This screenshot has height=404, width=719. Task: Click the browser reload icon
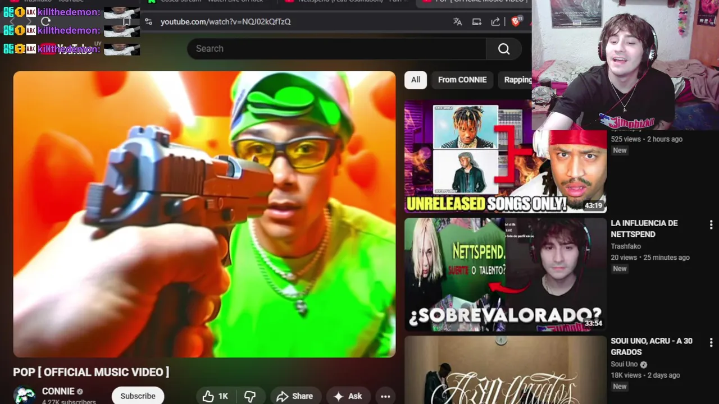click(45, 21)
